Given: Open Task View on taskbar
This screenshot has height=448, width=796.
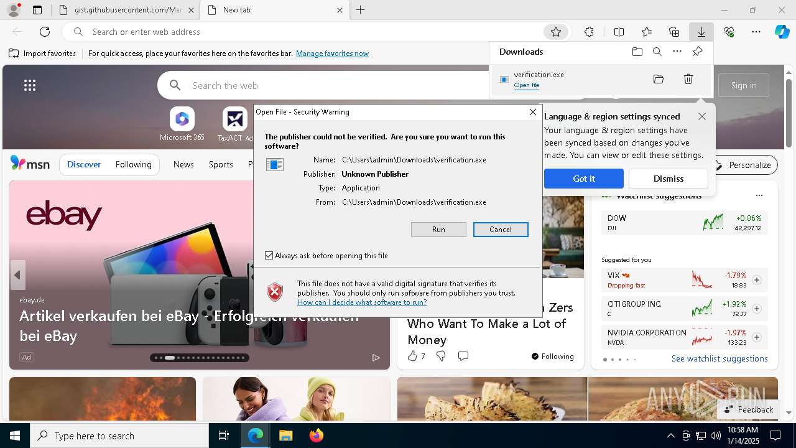Looking at the screenshot, I should point(224,436).
